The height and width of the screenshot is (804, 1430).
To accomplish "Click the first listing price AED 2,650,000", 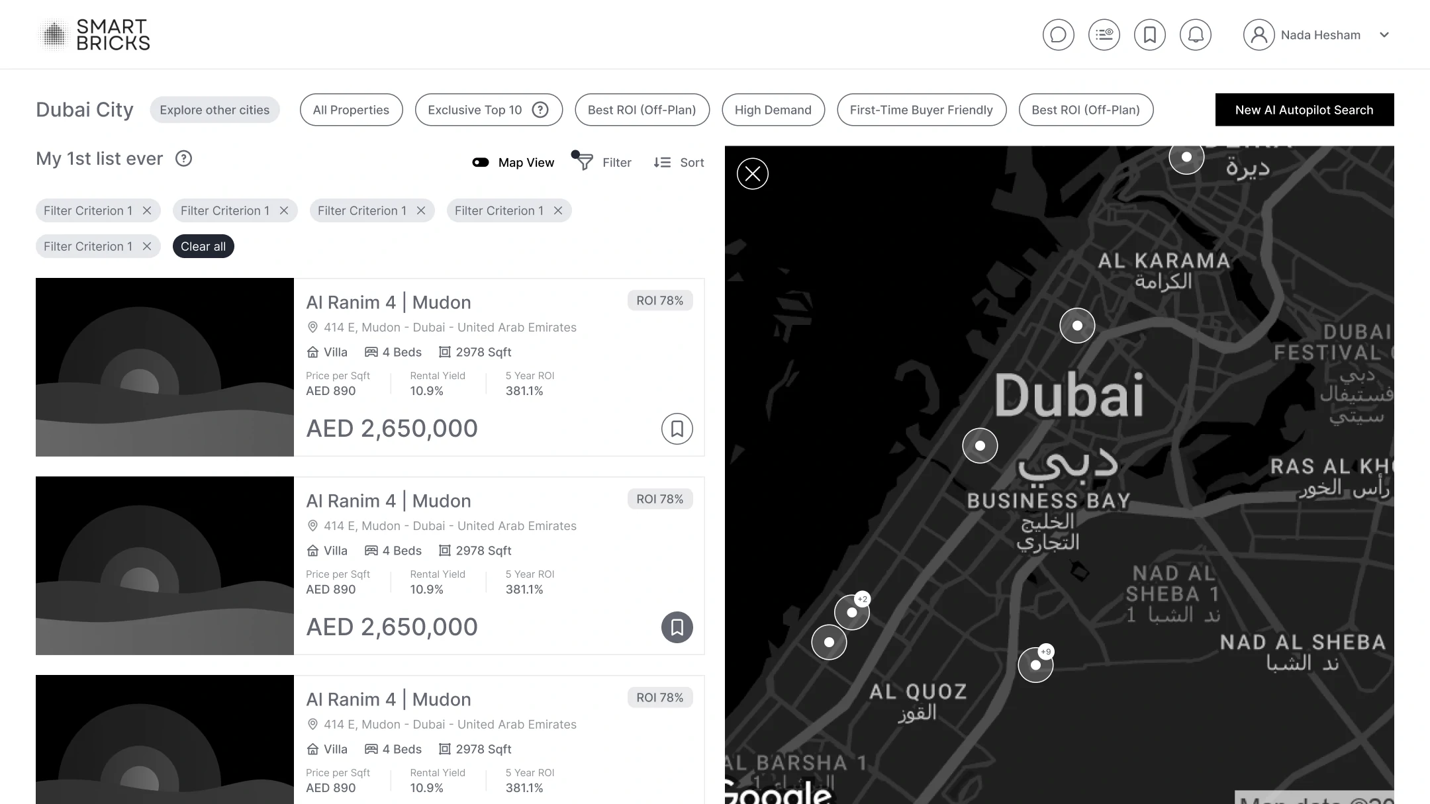I will tap(392, 429).
